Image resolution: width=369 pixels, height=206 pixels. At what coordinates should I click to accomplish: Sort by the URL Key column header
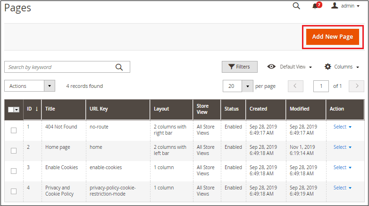[x=117, y=109]
